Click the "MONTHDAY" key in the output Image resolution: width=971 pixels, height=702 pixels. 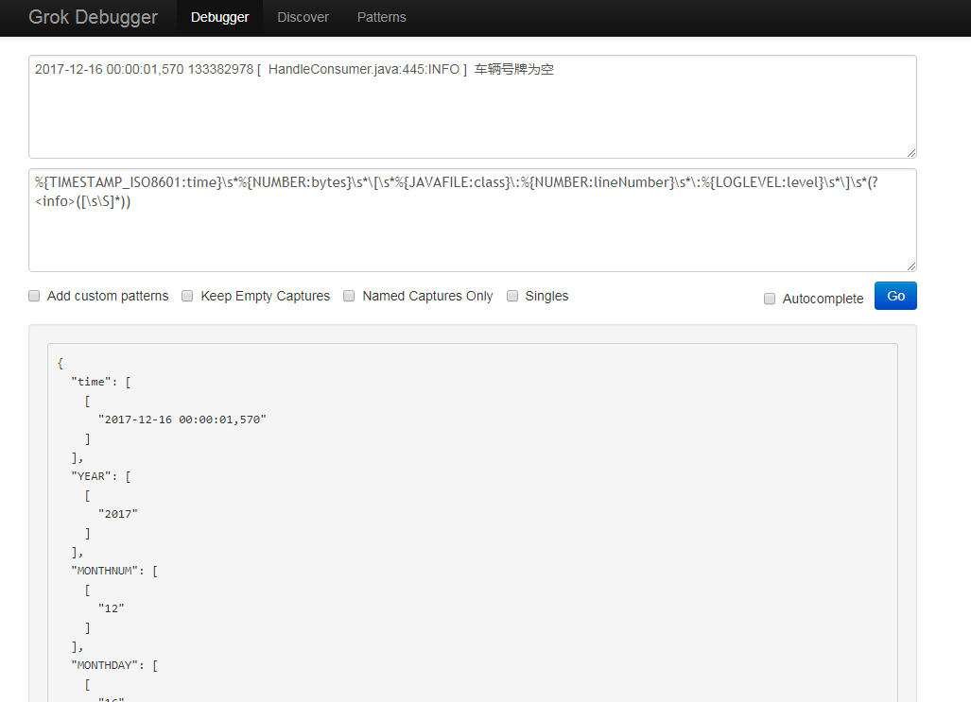point(104,665)
